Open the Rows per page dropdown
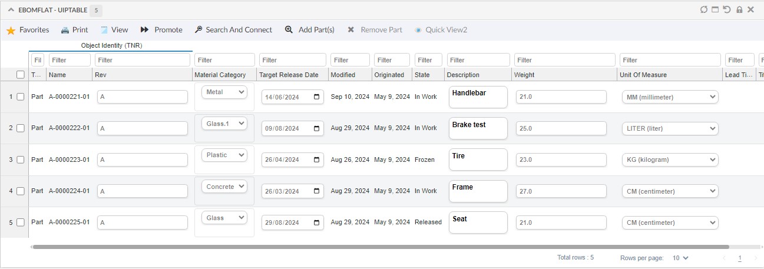 tap(680, 258)
